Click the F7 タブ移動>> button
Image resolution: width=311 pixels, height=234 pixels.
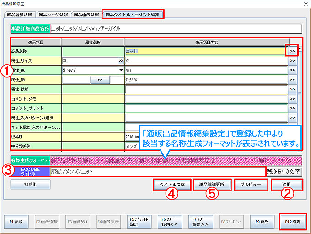coord(200,222)
